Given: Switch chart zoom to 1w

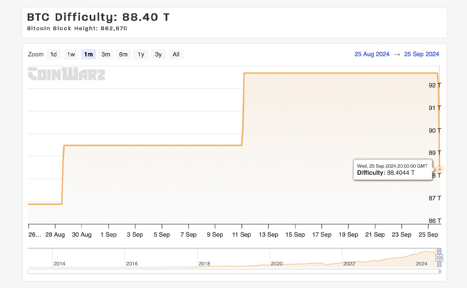Looking at the screenshot, I should (x=71, y=54).
